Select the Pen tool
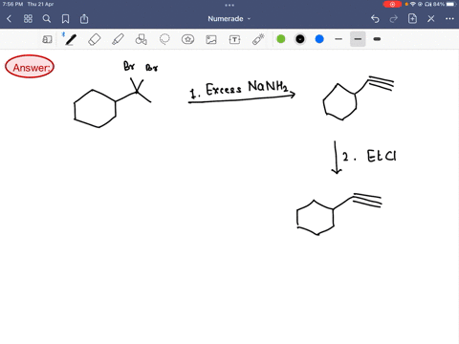The width and height of the screenshot is (459, 344). [x=71, y=39]
